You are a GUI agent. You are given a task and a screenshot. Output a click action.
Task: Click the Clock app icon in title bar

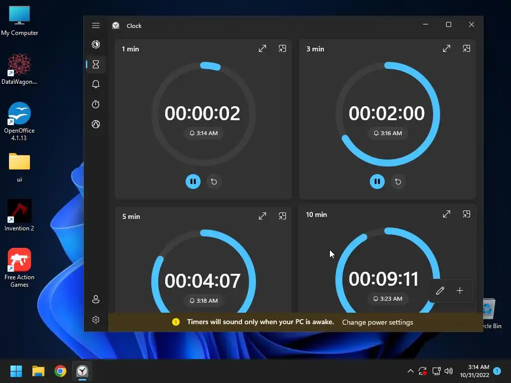pyautogui.click(x=116, y=25)
